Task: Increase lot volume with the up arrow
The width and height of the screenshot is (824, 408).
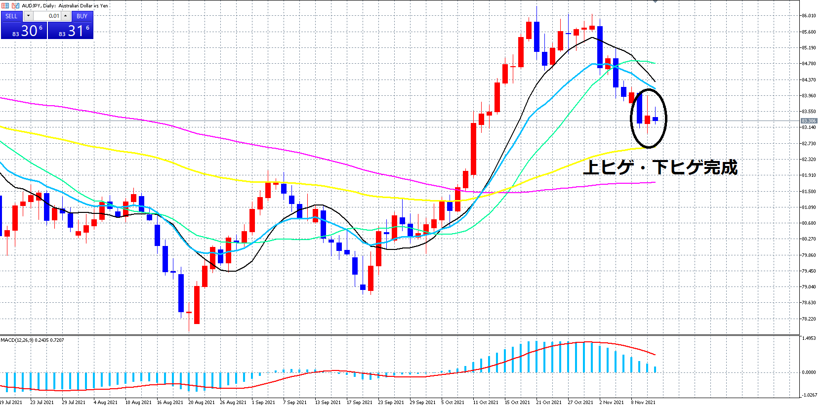Action: pyautogui.click(x=65, y=16)
